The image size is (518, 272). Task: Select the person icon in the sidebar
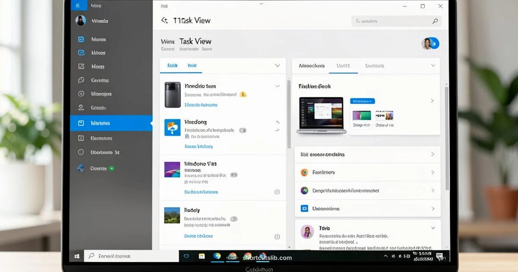(80, 107)
